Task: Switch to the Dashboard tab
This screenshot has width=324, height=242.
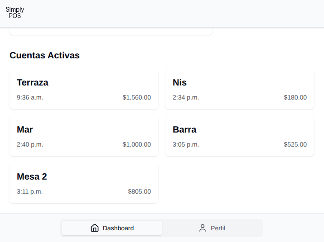Action: (x=112, y=228)
